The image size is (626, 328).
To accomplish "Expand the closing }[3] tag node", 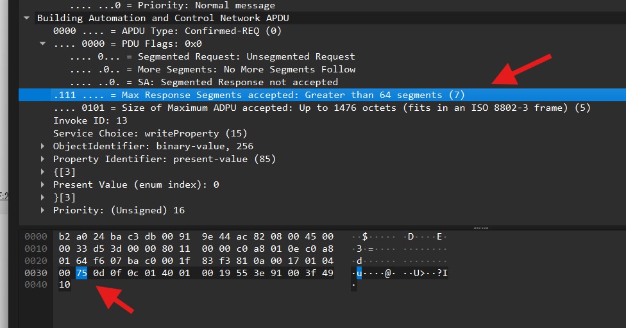I will [43, 197].
